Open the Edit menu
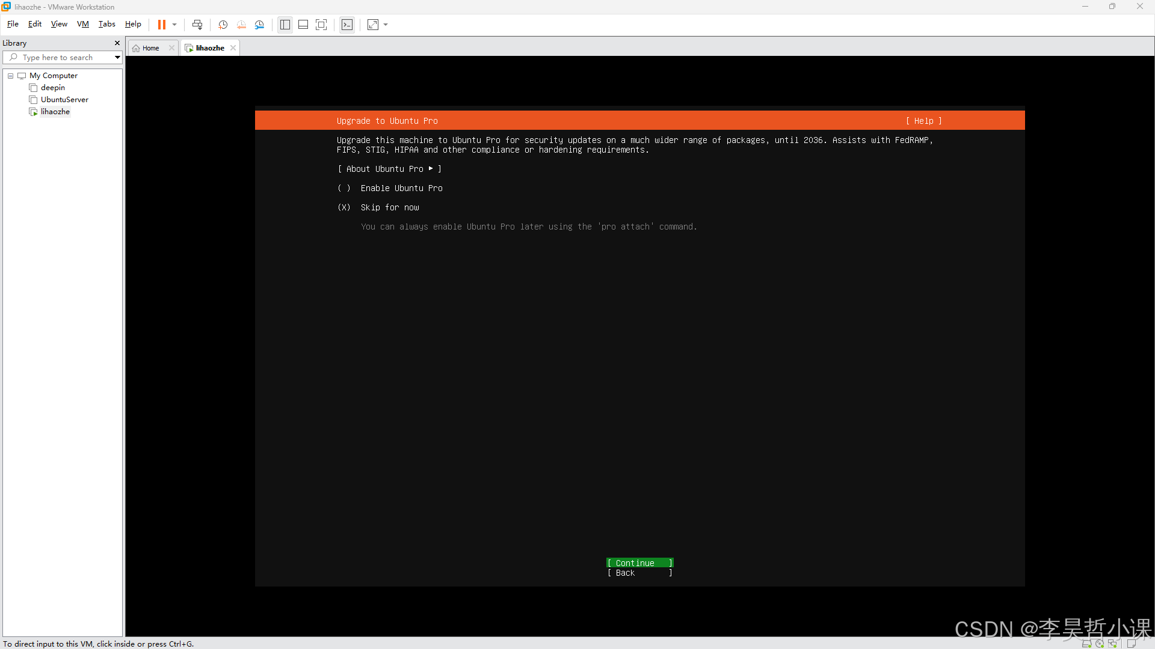Viewport: 1155px width, 649px height. click(35, 24)
